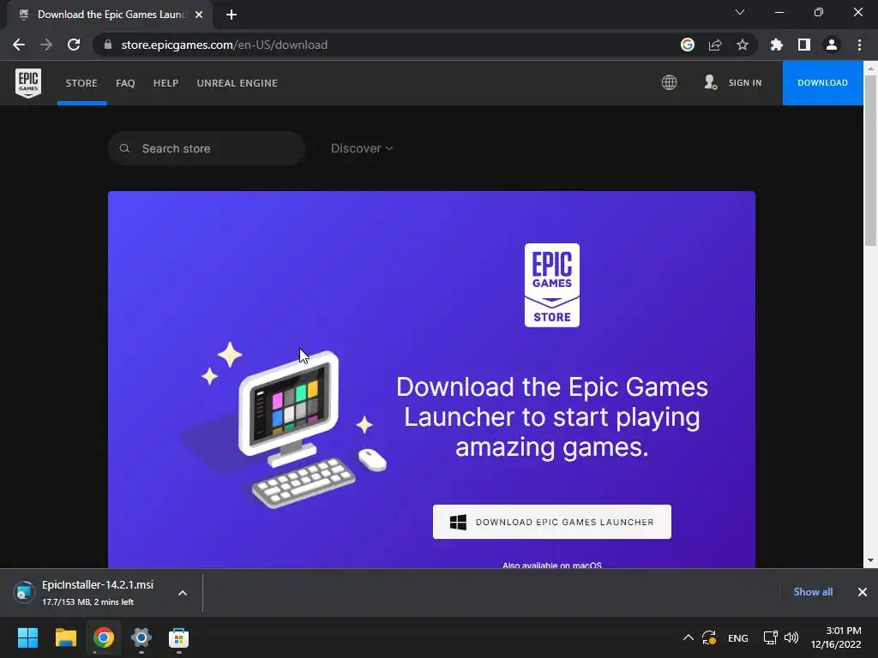The height and width of the screenshot is (658, 878).
Task: Click the Epic Games Store logo in banner
Action: pyautogui.click(x=552, y=284)
